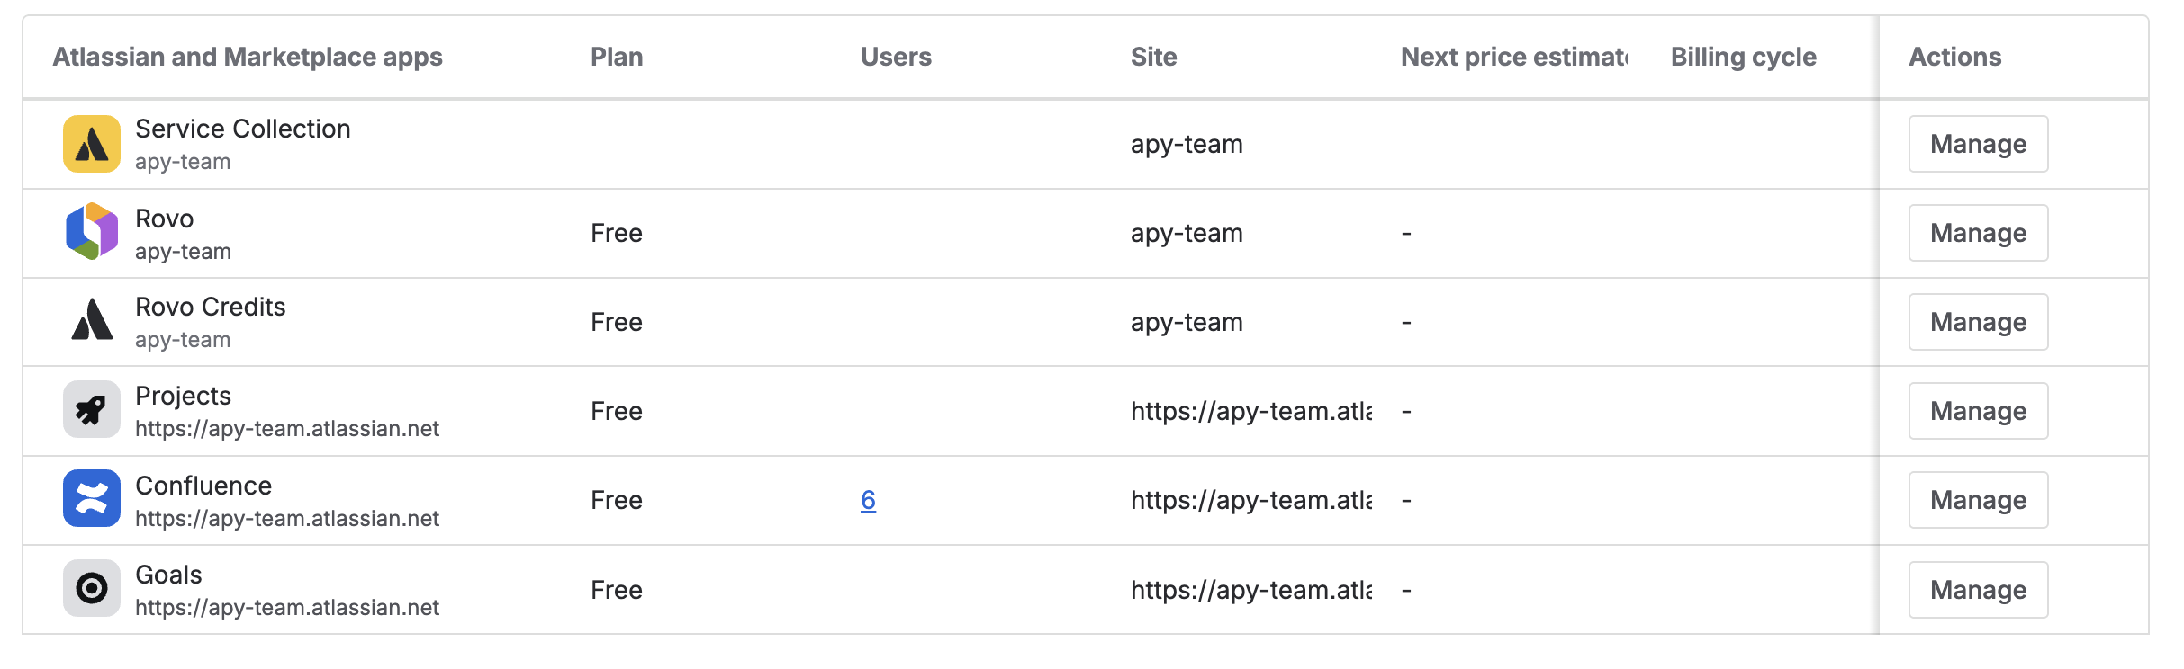Click the Free plan cell for Rovo
This screenshot has width=2184, height=669.
(x=617, y=233)
